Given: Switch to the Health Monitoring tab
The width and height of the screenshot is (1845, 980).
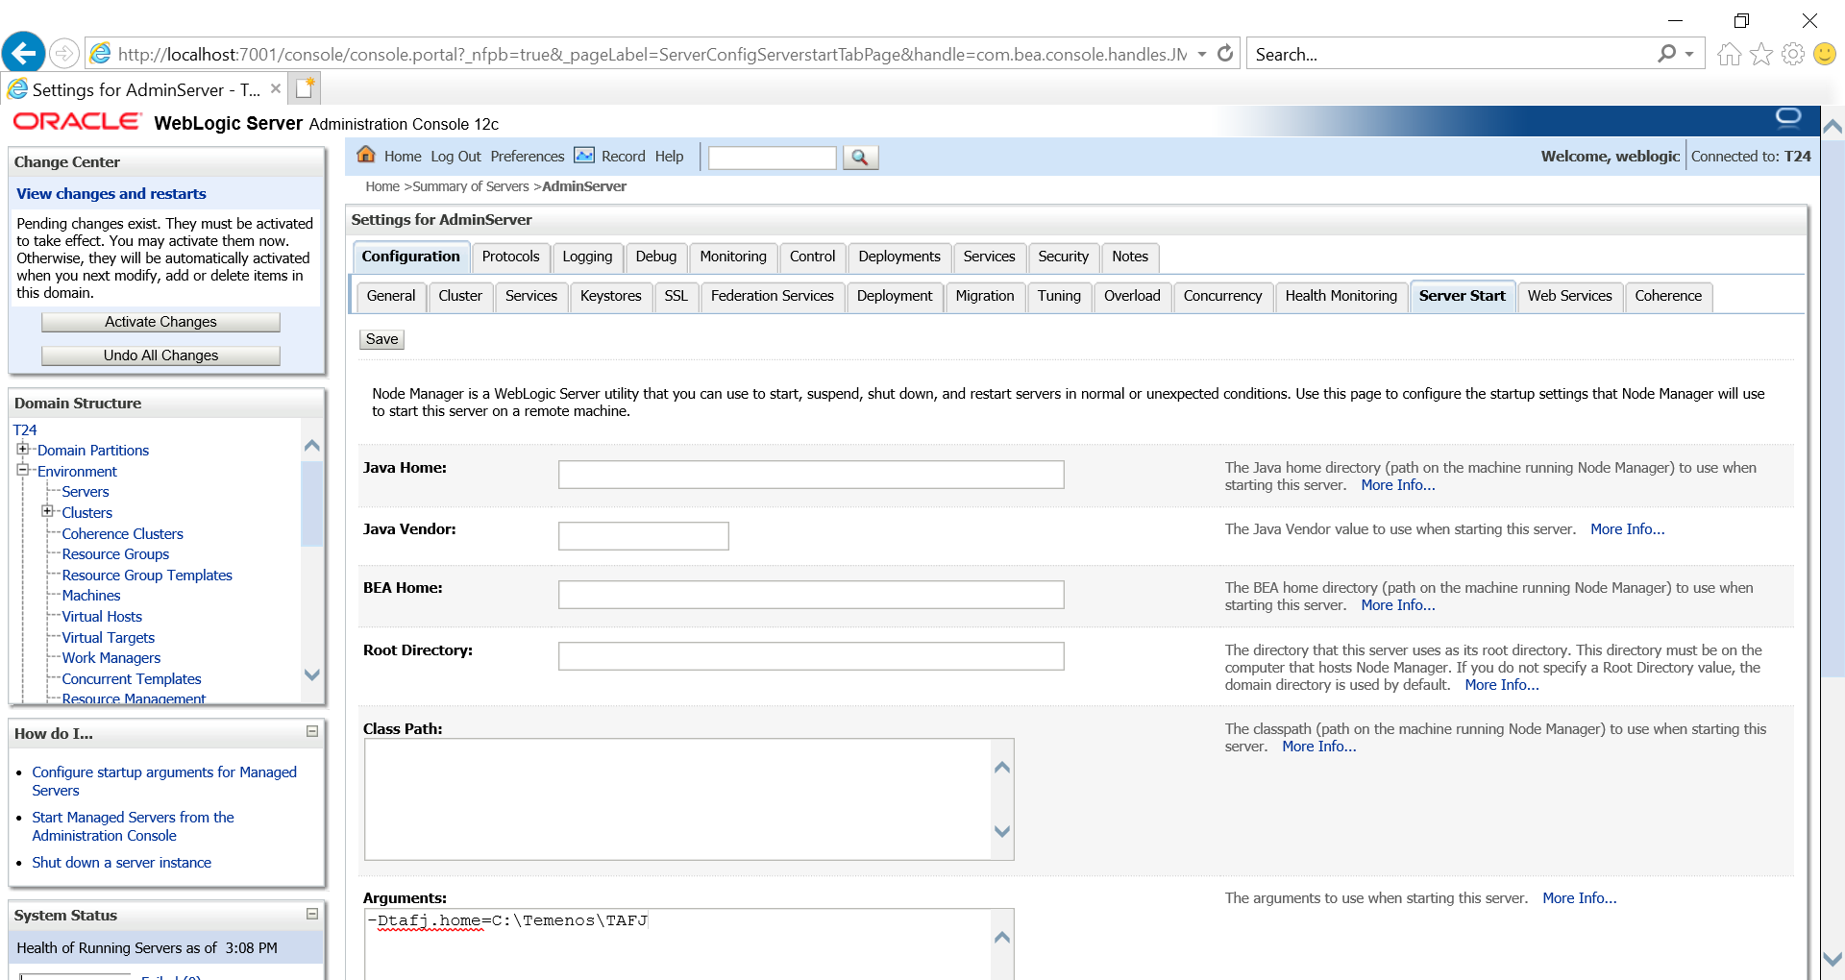Looking at the screenshot, I should point(1341,296).
